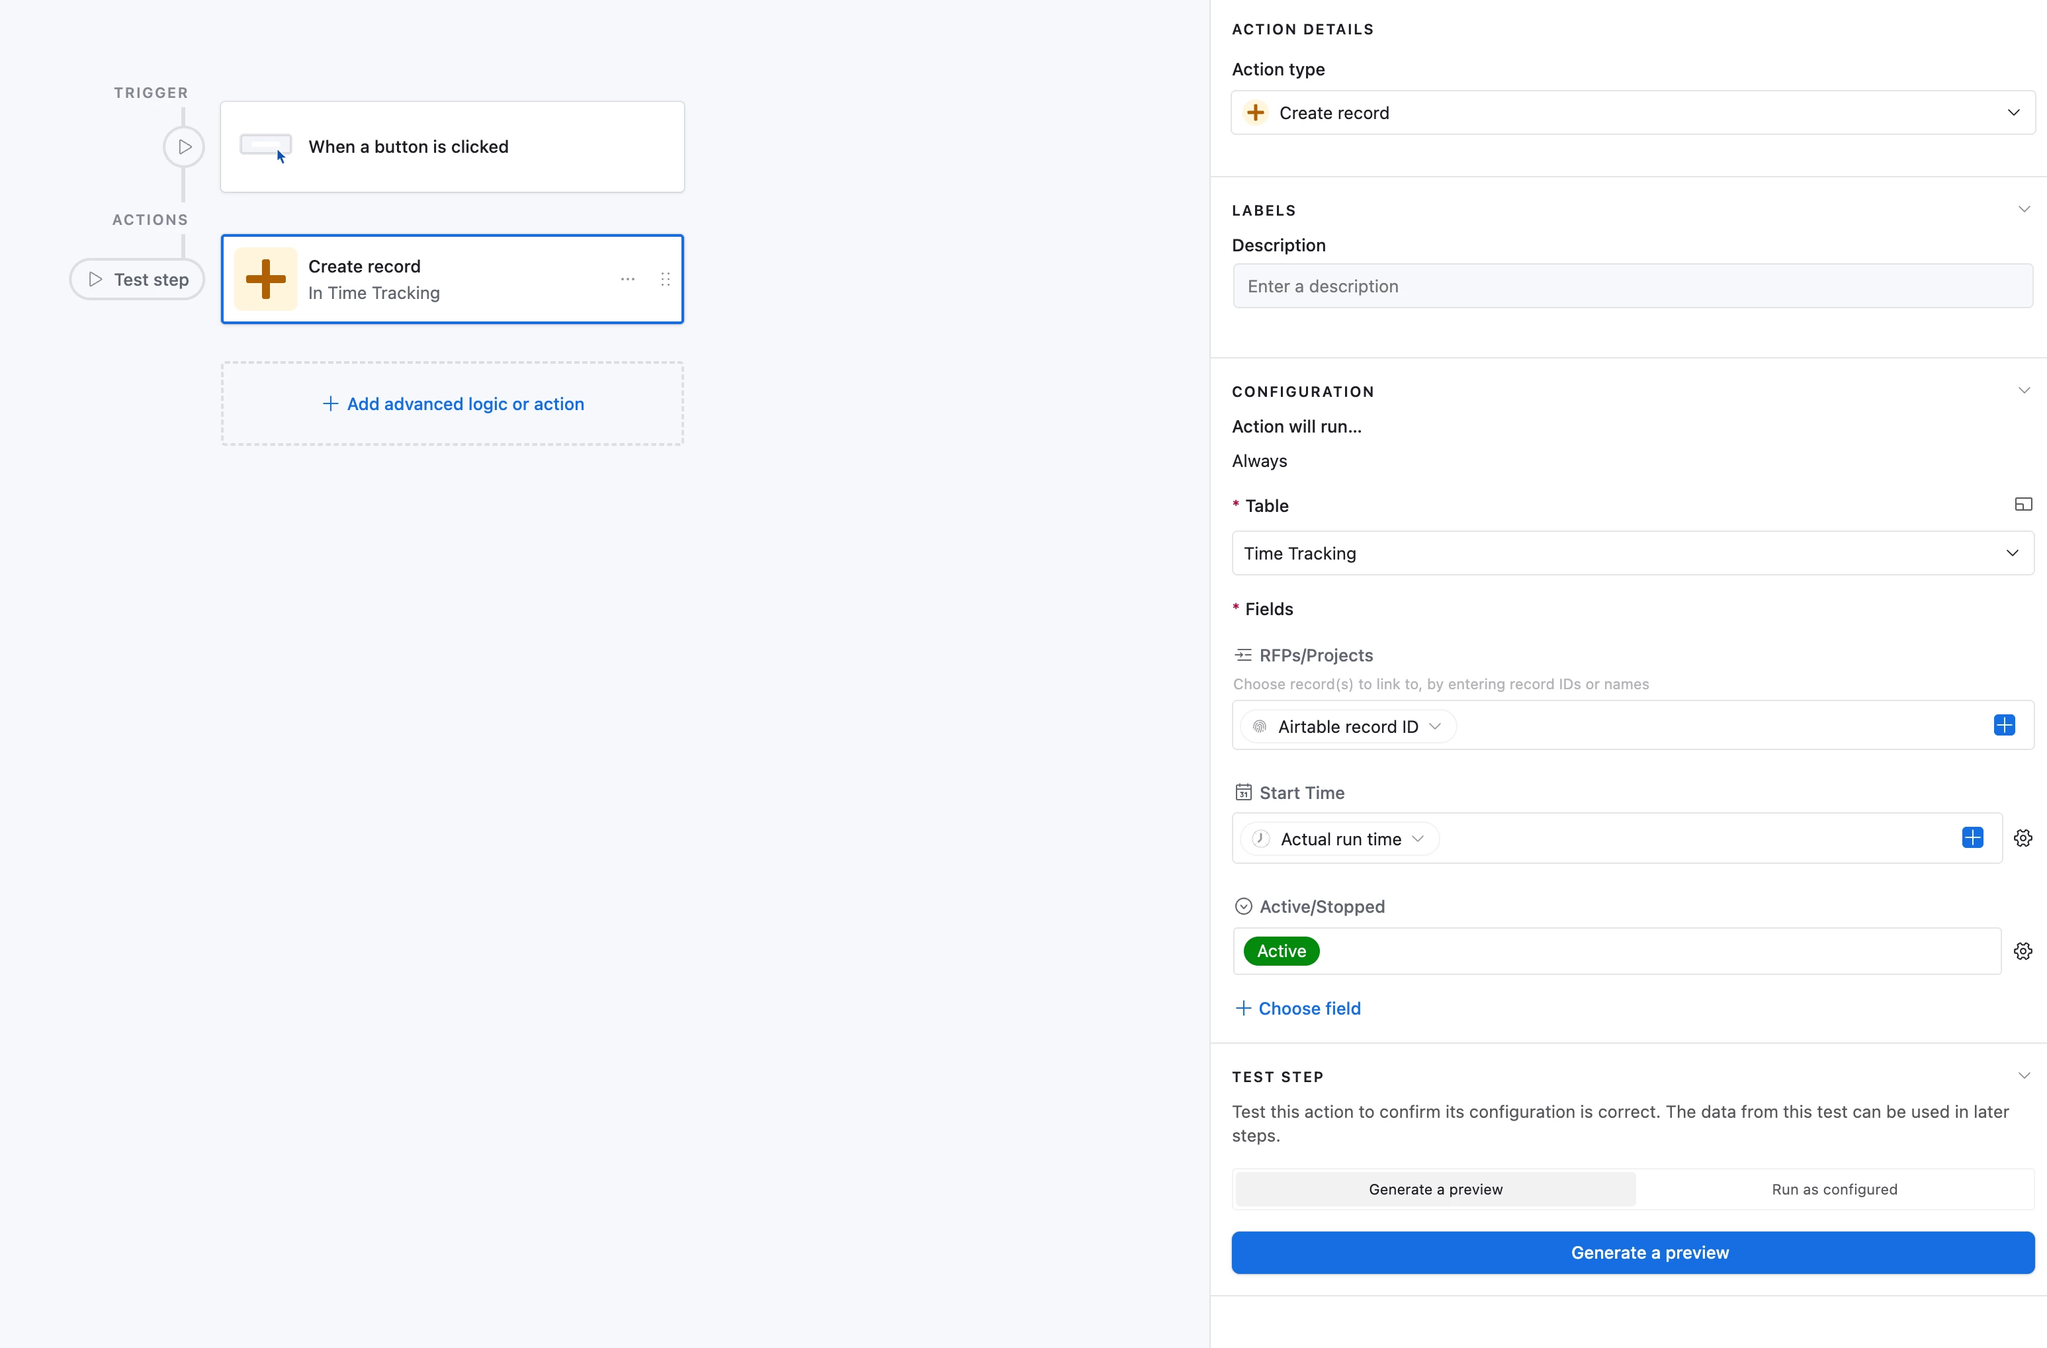The width and height of the screenshot is (2047, 1348).
Task: Open Start Time field settings gear
Action: click(2023, 838)
